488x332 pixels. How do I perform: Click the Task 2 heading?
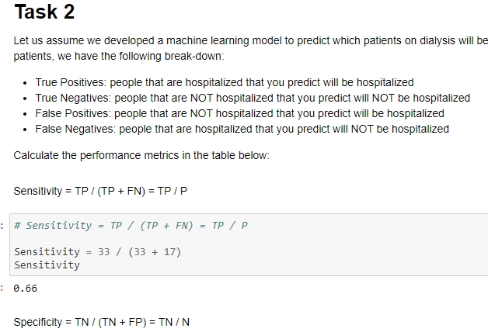[44, 12]
